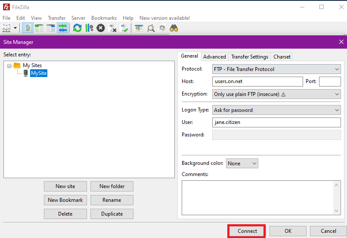Open directory listing filters icon
This screenshot has width=347, height=238.
click(139, 28)
